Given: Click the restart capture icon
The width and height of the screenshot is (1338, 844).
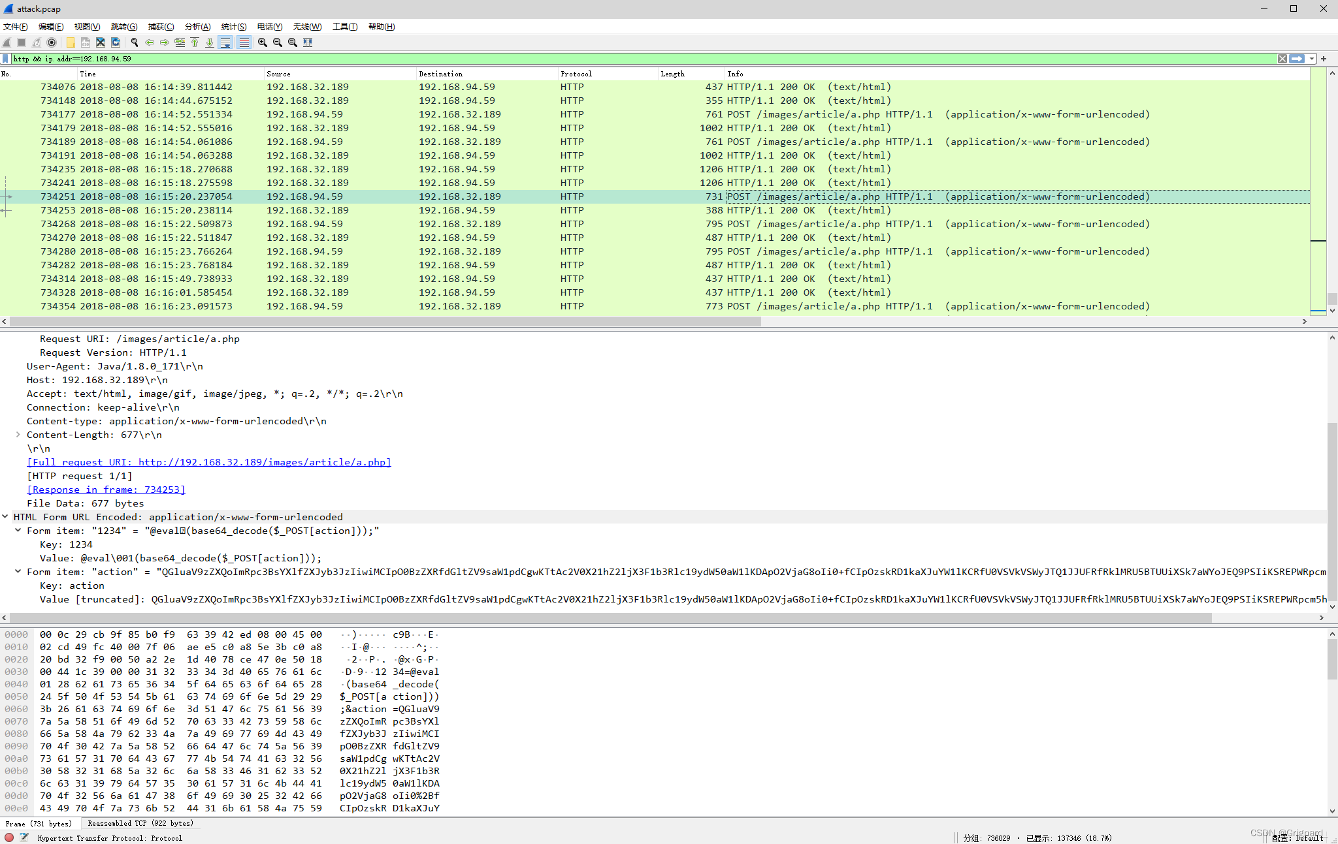Looking at the screenshot, I should (37, 42).
